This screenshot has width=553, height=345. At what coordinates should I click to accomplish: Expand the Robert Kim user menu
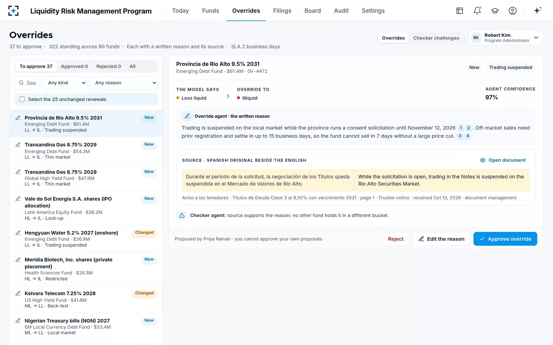[506, 38]
